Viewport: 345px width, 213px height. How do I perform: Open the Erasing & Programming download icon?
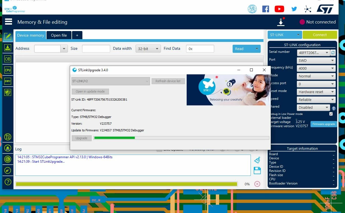coord(8,48)
